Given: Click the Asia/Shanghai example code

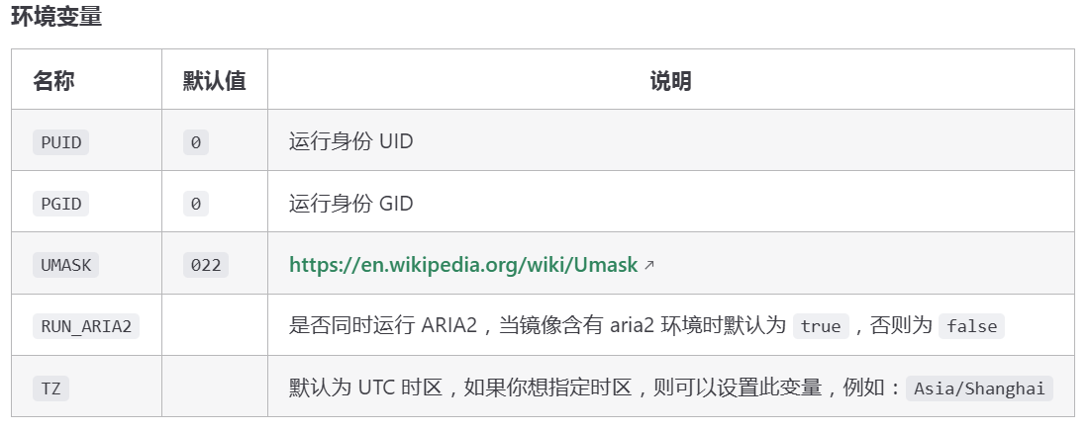Looking at the screenshot, I should click(979, 388).
